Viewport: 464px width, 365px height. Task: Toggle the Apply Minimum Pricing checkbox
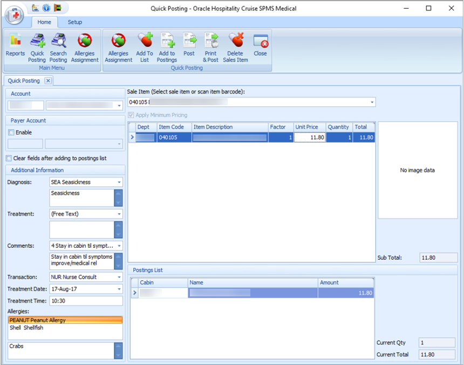[x=131, y=114]
